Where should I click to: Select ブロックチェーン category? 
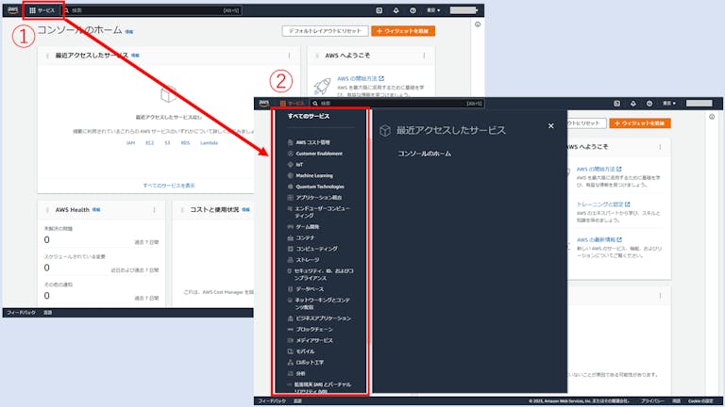[x=311, y=330]
